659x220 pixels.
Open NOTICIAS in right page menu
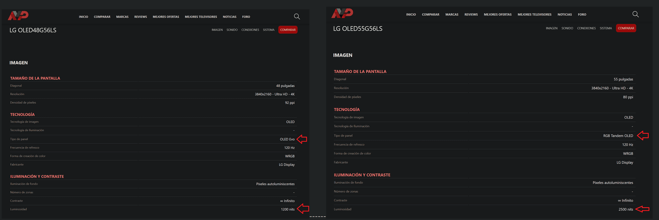click(565, 14)
